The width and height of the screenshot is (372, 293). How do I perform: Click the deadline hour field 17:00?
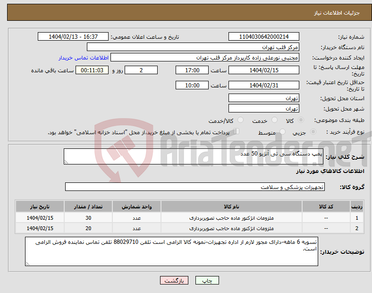point(192,70)
